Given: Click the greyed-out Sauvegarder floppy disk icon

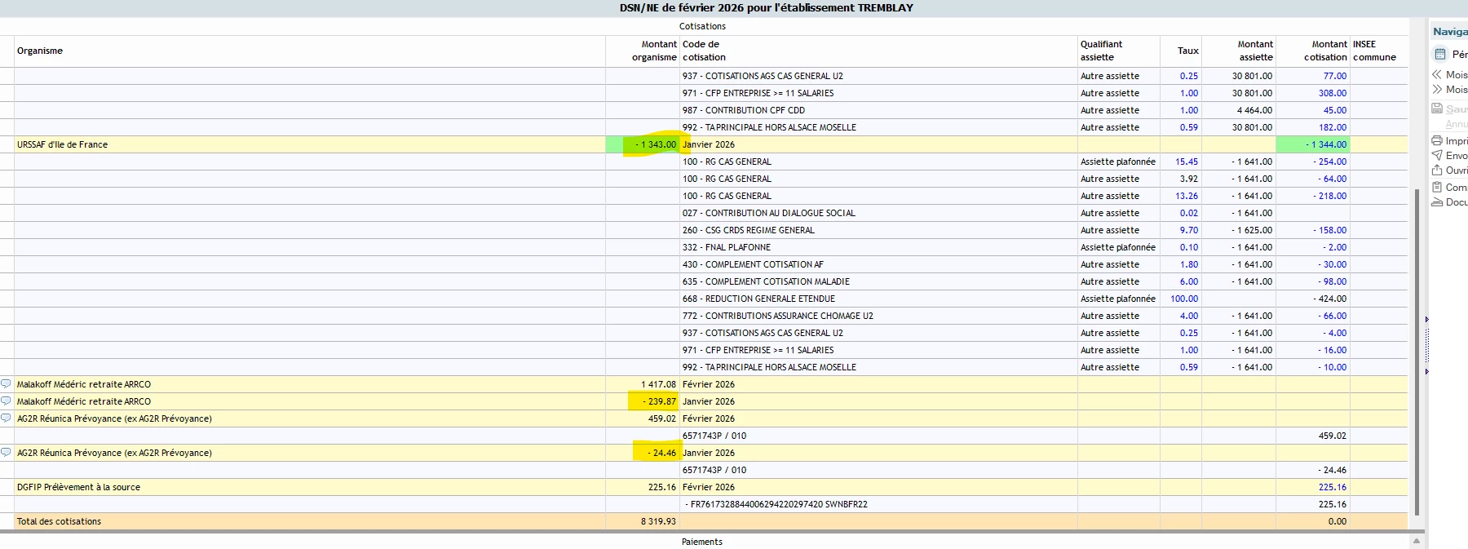Looking at the screenshot, I should (1437, 108).
